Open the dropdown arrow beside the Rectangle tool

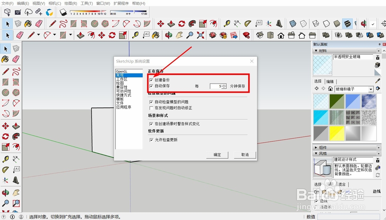[70, 35]
